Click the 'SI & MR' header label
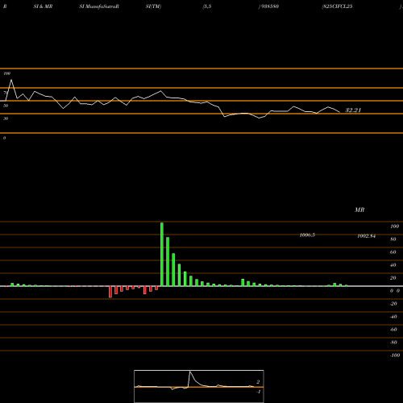 [43, 6]
